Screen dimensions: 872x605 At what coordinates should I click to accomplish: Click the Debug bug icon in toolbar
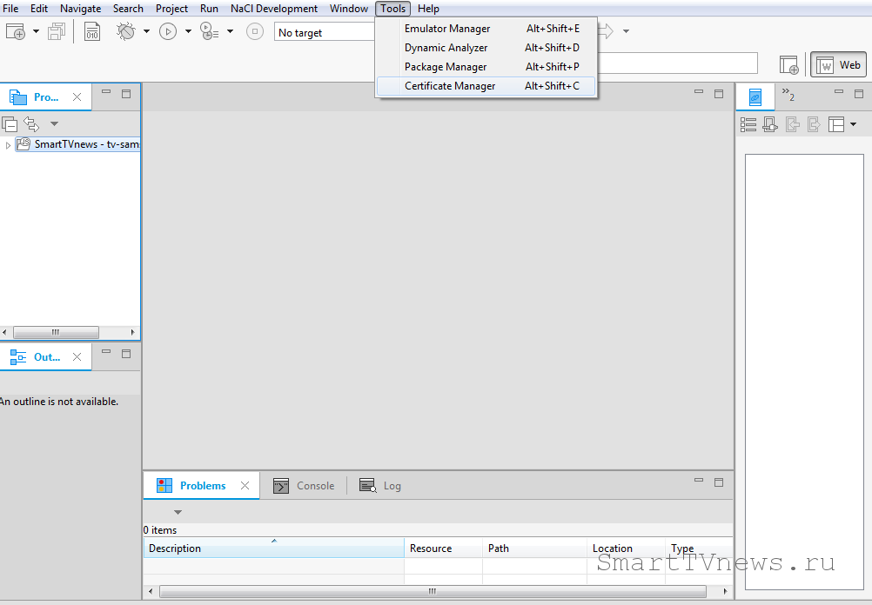point(126,31)
